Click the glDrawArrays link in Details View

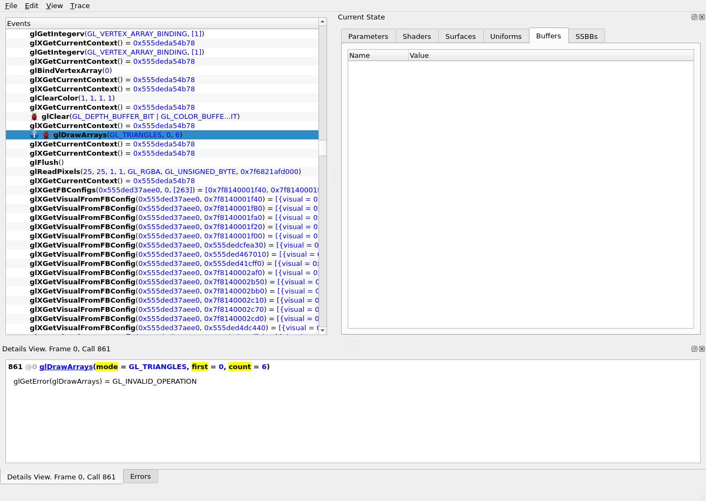[66, 366]
